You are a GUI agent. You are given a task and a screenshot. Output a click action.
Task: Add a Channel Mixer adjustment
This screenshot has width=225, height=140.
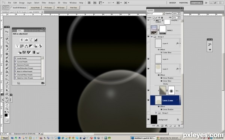tap(40, 46)
